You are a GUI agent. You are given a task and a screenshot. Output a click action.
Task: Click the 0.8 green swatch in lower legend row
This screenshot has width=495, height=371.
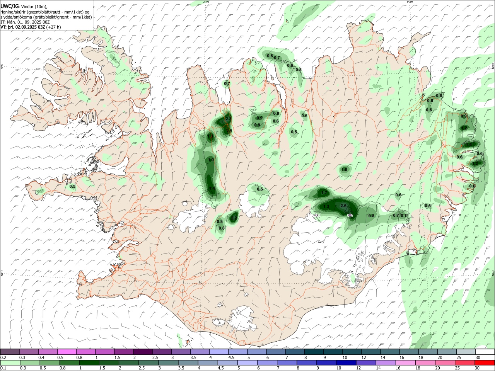(69, 362)
